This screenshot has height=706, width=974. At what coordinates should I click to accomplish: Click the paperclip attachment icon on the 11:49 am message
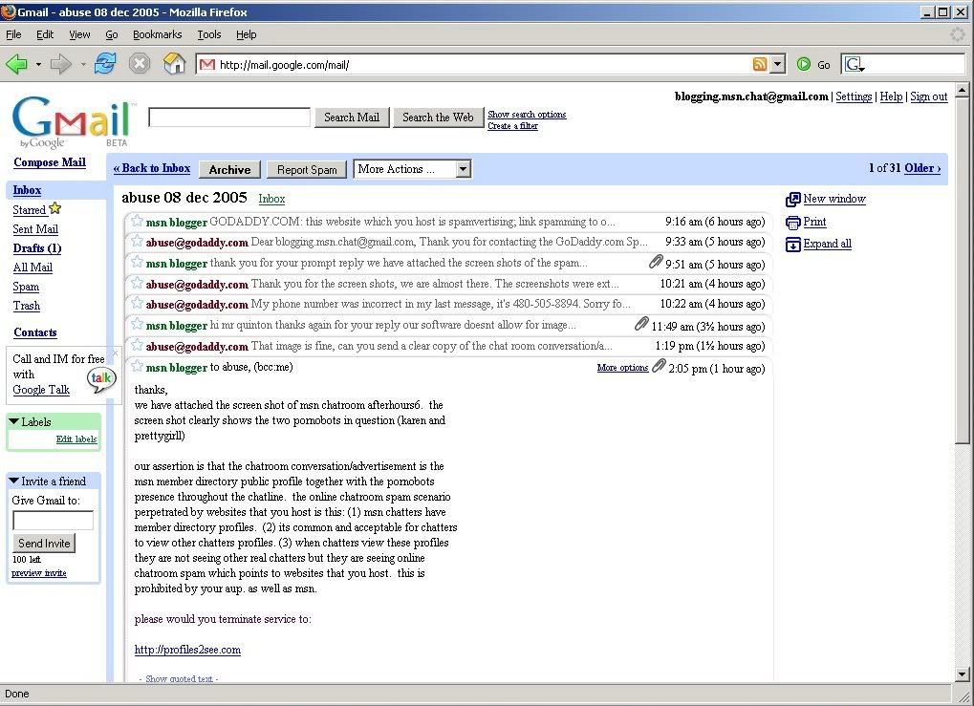(x=641, y=324)
